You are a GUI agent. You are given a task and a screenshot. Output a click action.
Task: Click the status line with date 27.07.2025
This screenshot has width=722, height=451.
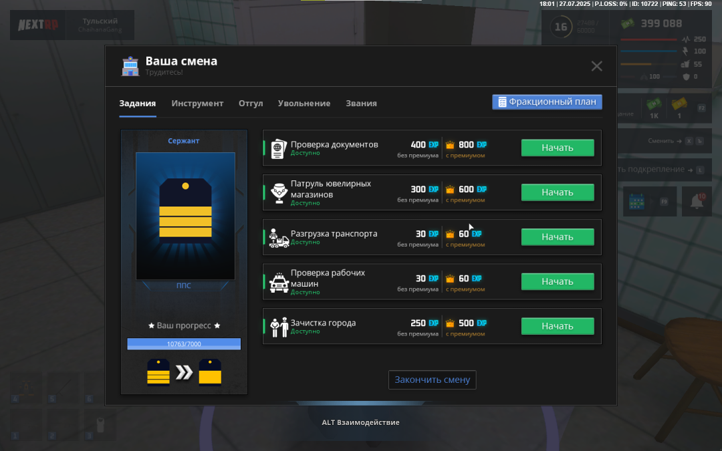625,4
